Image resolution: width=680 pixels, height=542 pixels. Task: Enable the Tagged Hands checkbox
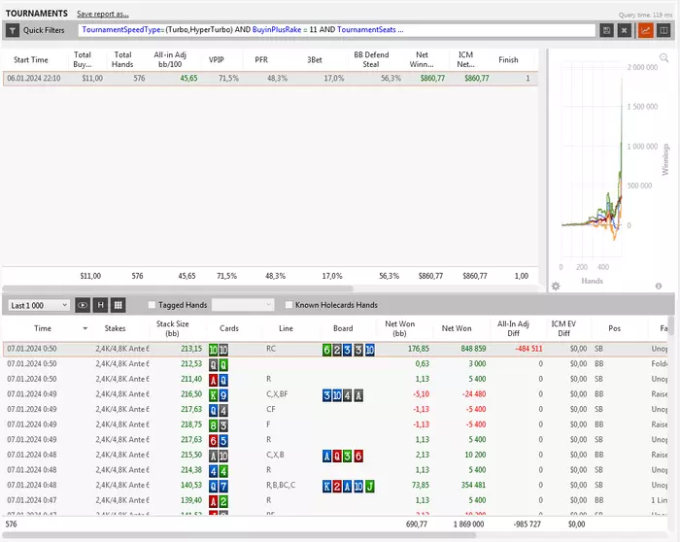click(153, 305)
